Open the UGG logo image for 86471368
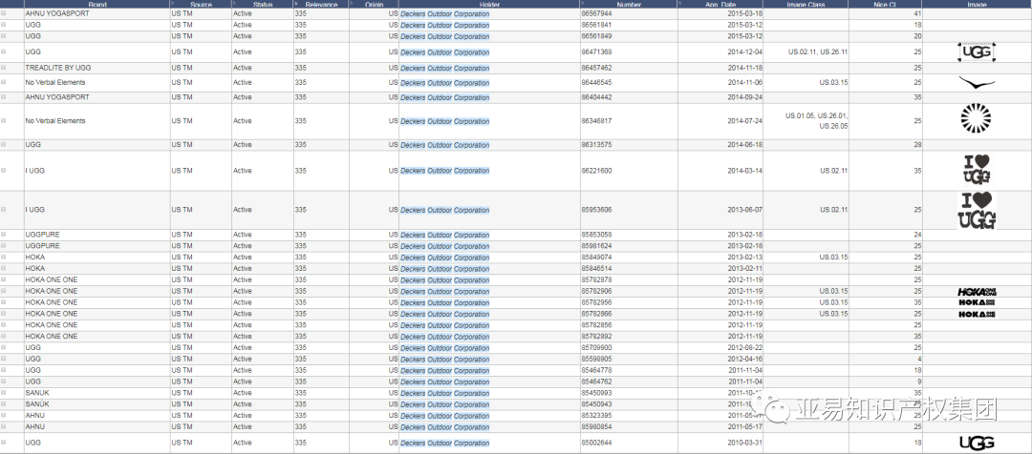The height and width of the screenshot is (454, 1032). pyautogui.click(x=976, y=52)
